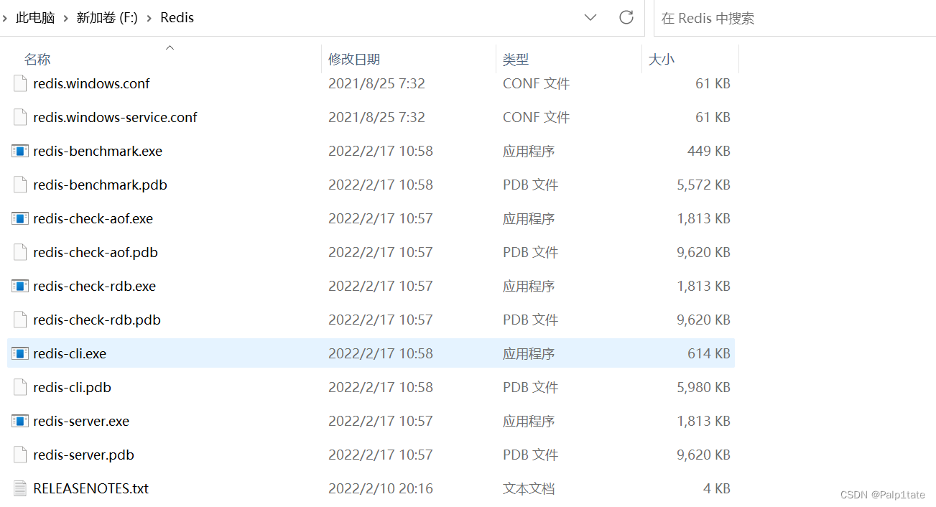Refresh the Redis folder view
936x507 pixels.
[626, 17]
